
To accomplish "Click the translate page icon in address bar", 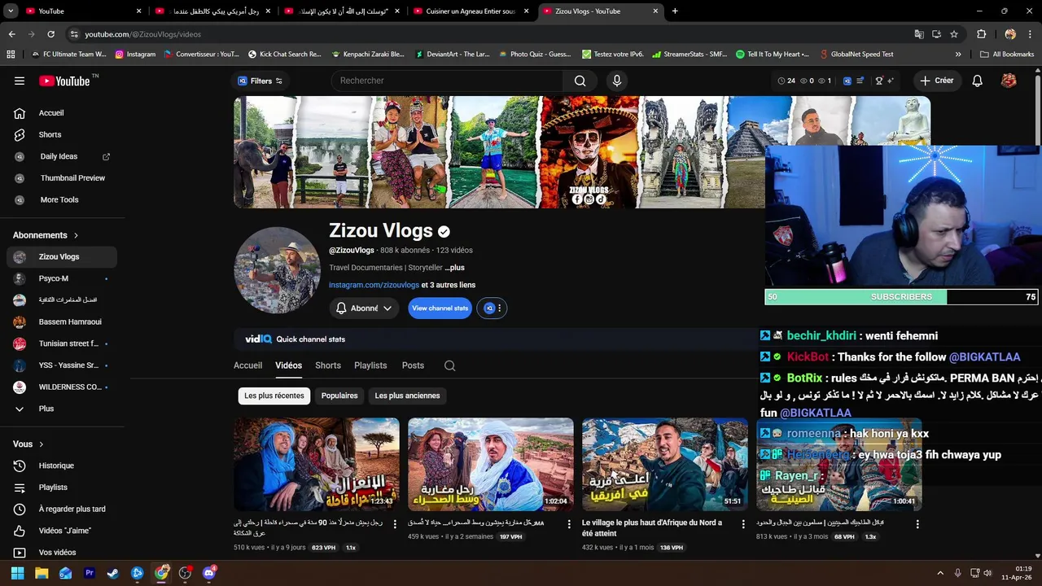I will pos(919,34).
